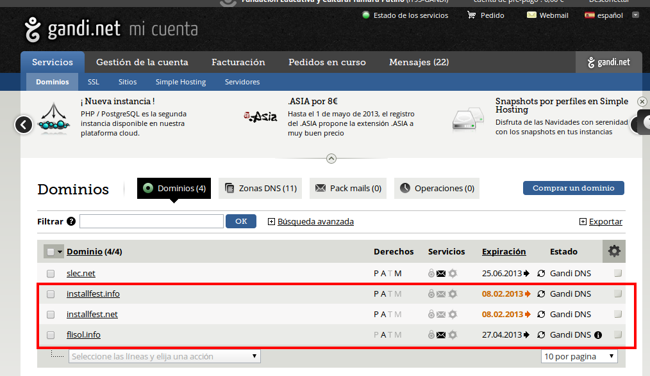Click the Filtrar text input field

point(151,221)
